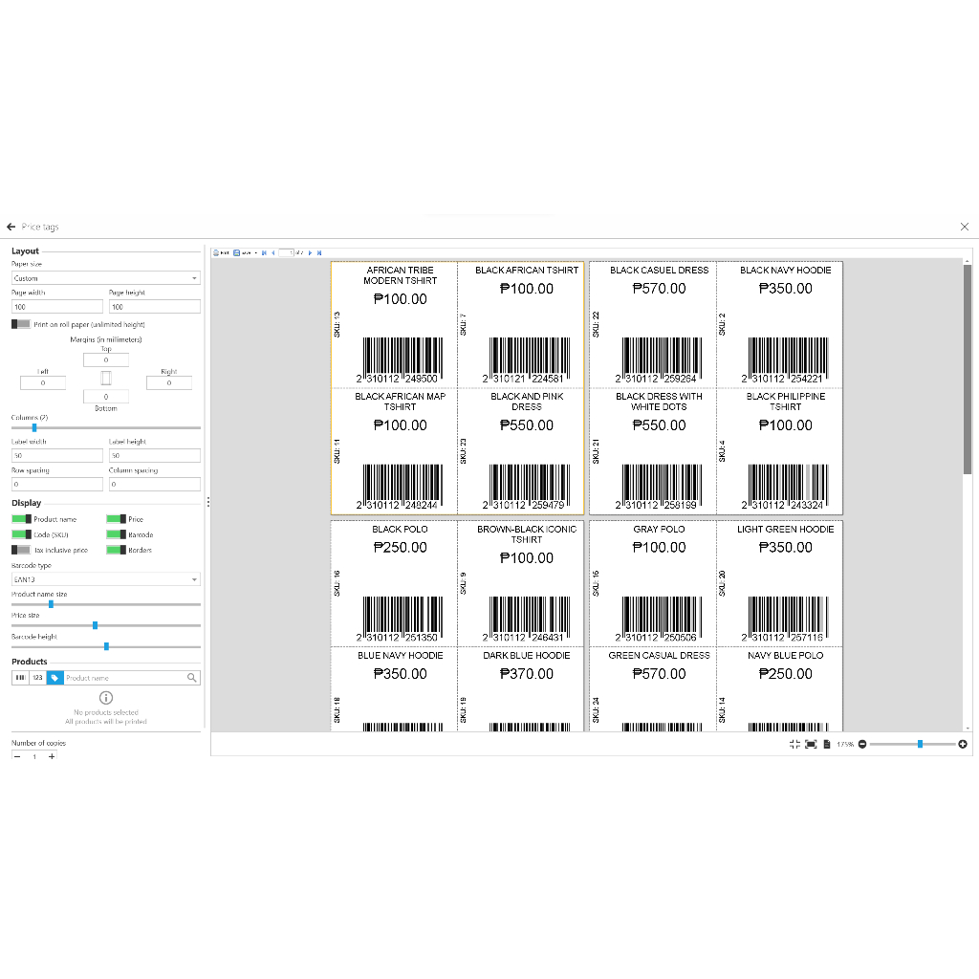Disable the Borders display switch
Viewport: 979px width, 979px height.
pyautogui.click(x=116, y=550)
